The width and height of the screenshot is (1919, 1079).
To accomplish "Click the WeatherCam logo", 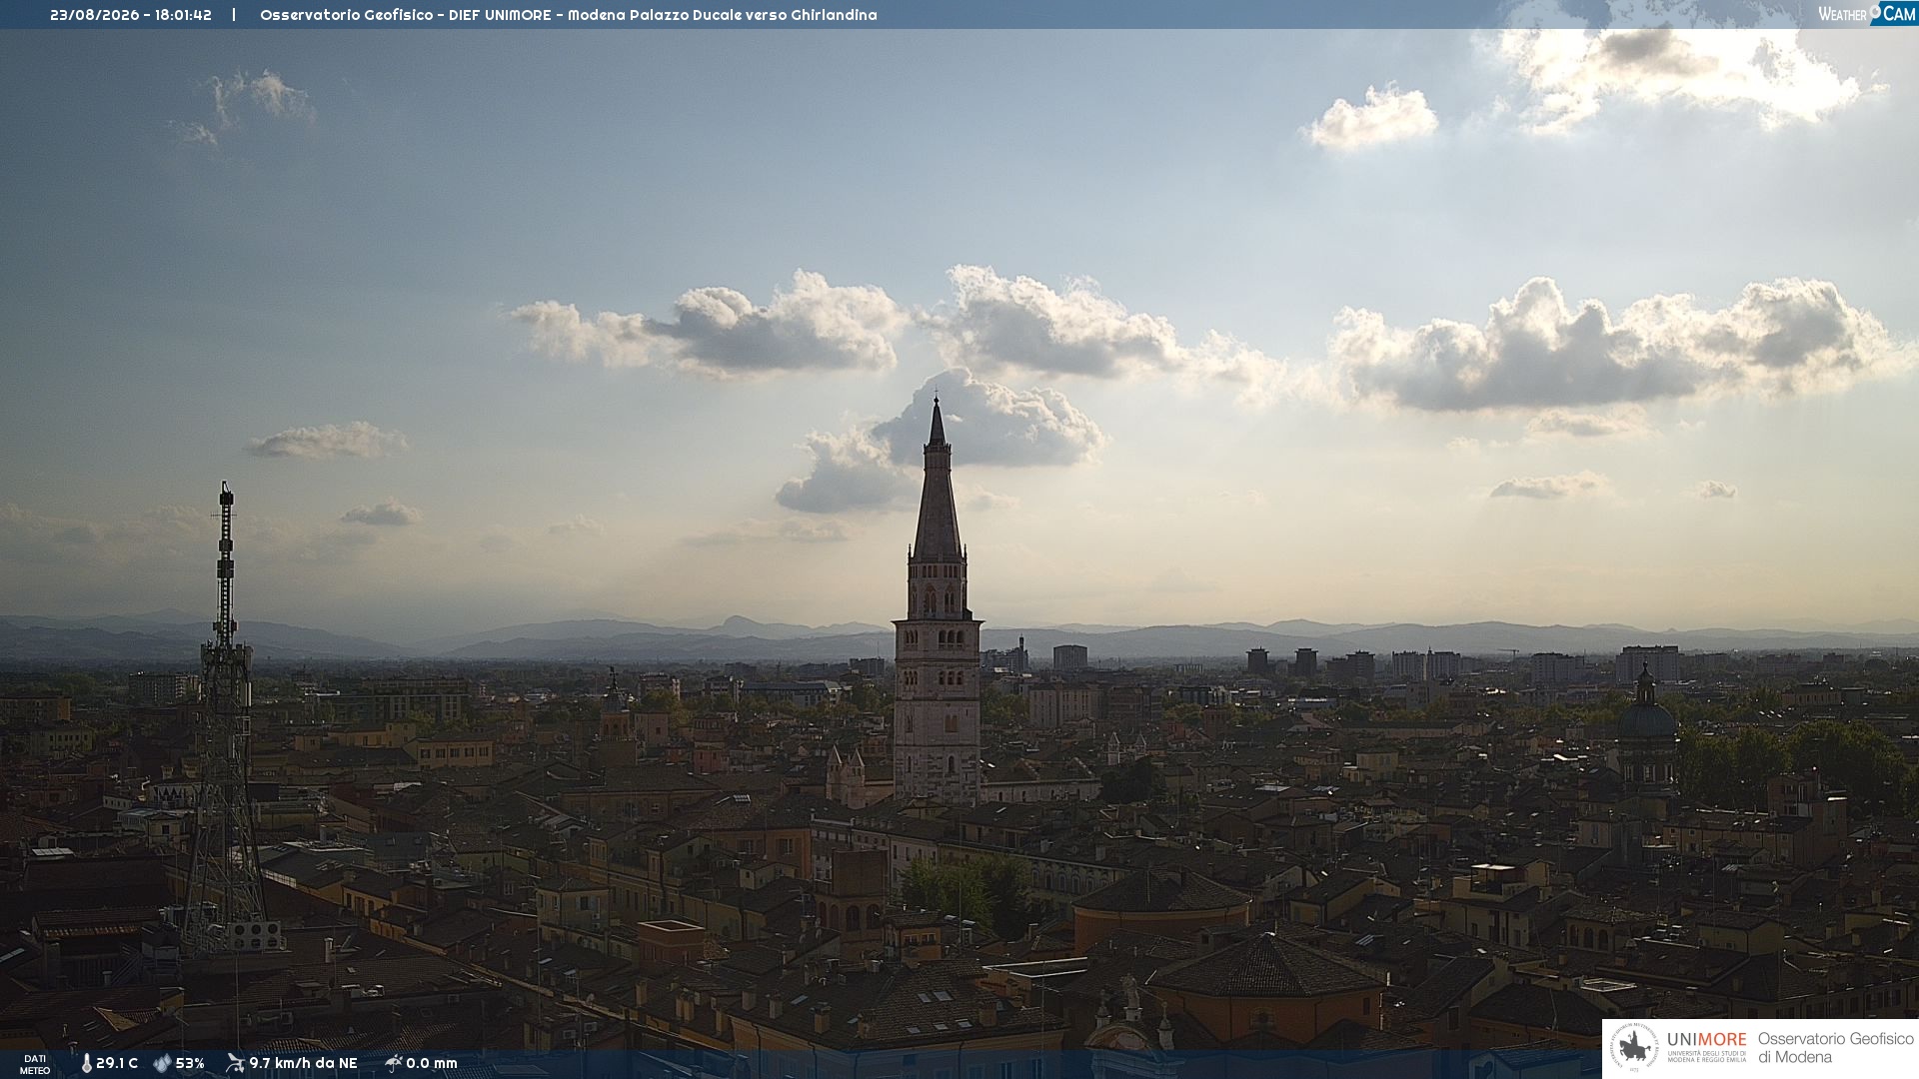I will coord(1866,14).
